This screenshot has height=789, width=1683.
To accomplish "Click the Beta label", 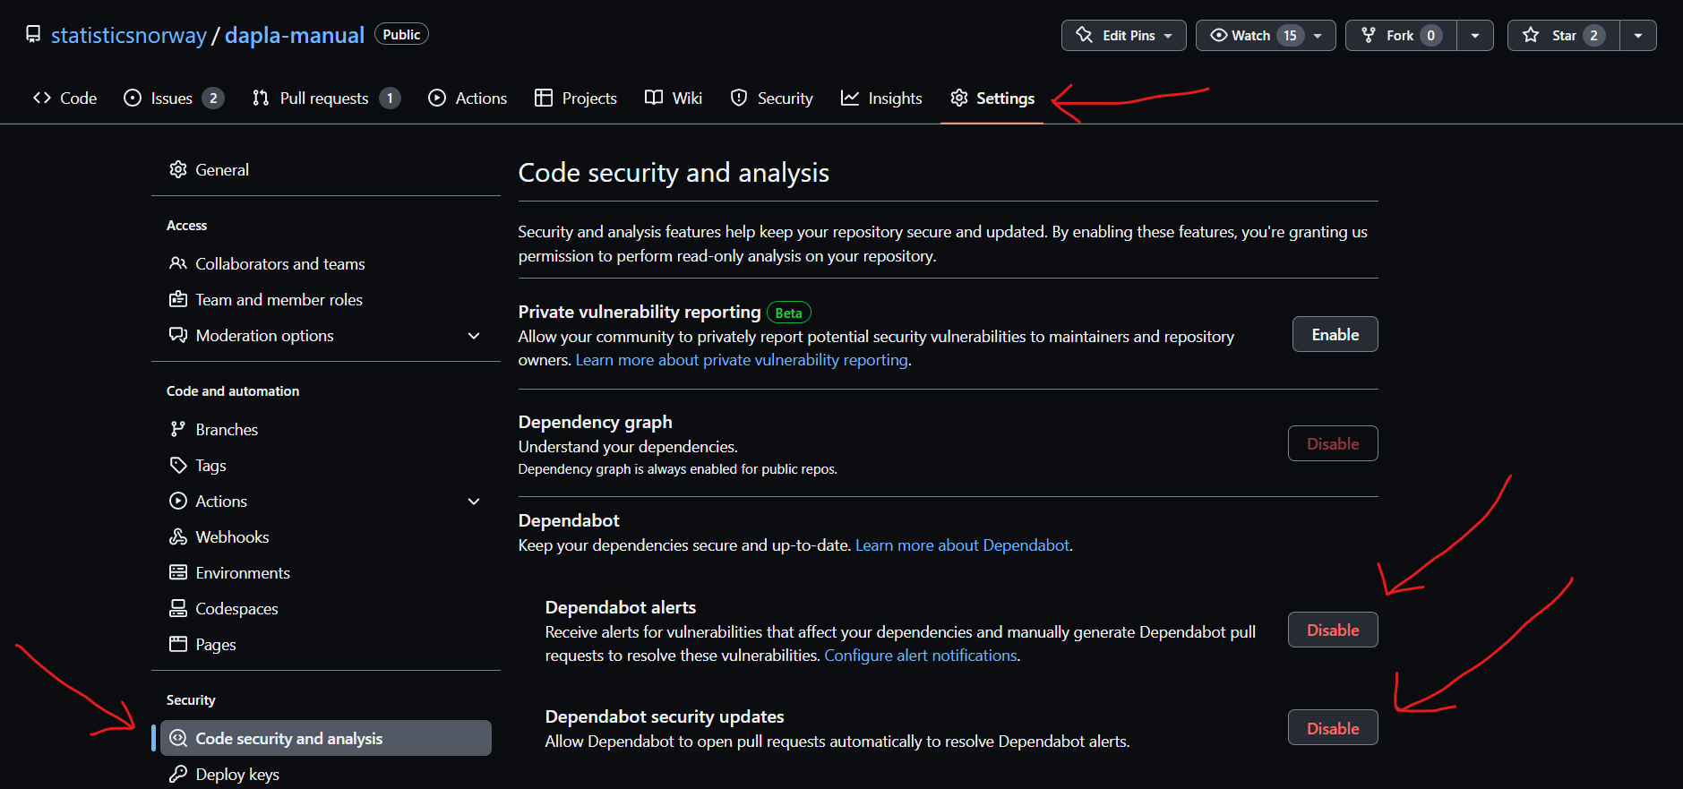I will 788,313.
